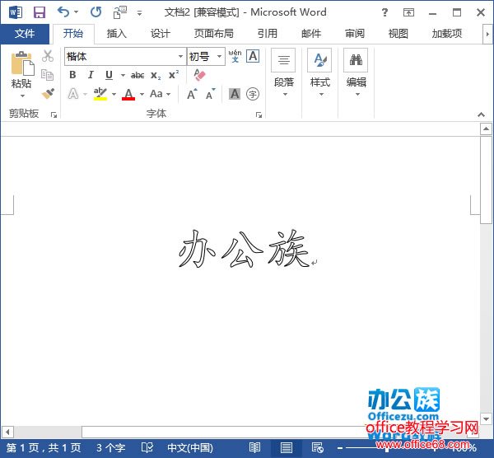
Task: Decrease font size with shrink font icon
Action: pos(211,94)
